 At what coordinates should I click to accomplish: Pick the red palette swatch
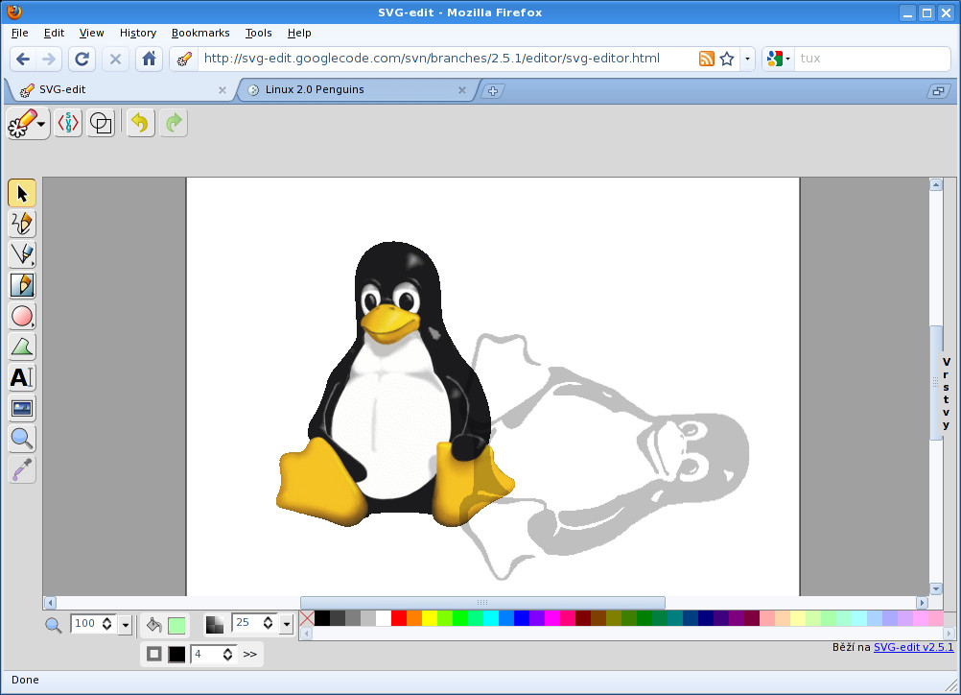pyautogui.click(x=399, y=618)
